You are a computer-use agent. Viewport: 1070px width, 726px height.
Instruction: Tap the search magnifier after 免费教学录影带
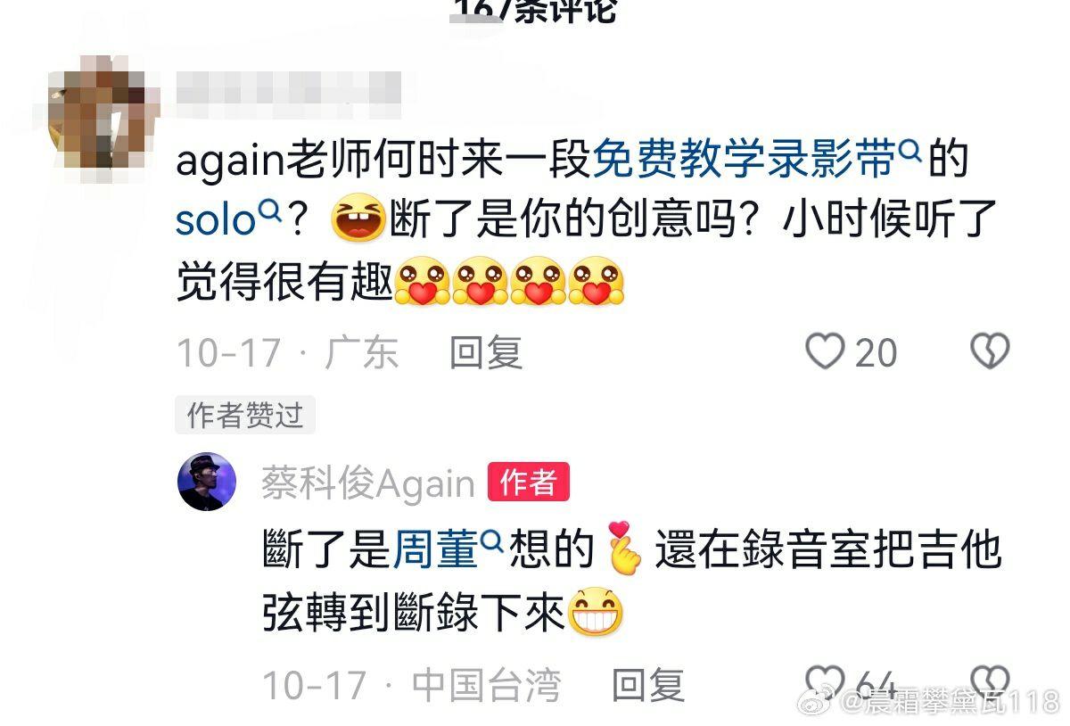[909, 153]
